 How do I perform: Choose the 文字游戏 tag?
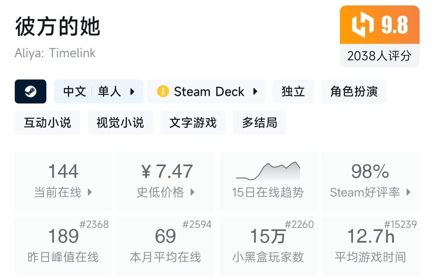193,123
